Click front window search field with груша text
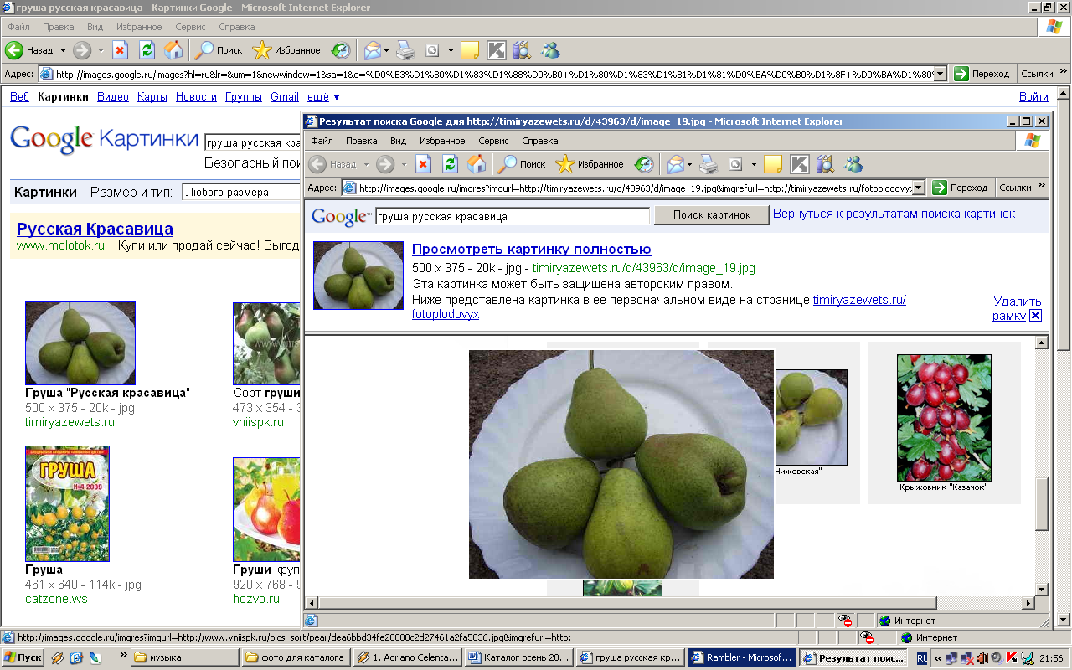1072x670 pixels. pos(513,216)
